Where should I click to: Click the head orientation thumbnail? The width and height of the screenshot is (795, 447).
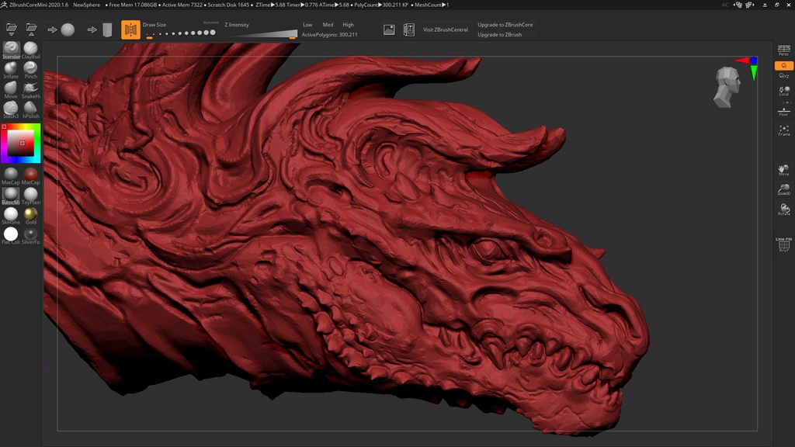727,87
